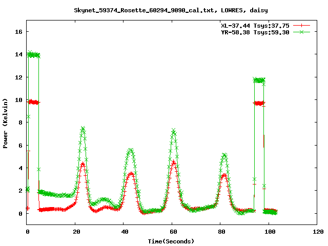This screenshot has width=328, height=246.
Task: Click green curve peak near 23 seconds
Action: pos(83,128)
